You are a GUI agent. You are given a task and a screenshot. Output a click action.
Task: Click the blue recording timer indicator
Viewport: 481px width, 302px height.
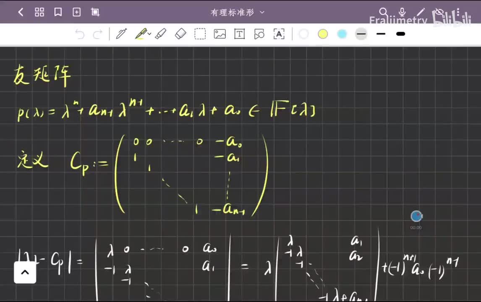coord(416,216)
